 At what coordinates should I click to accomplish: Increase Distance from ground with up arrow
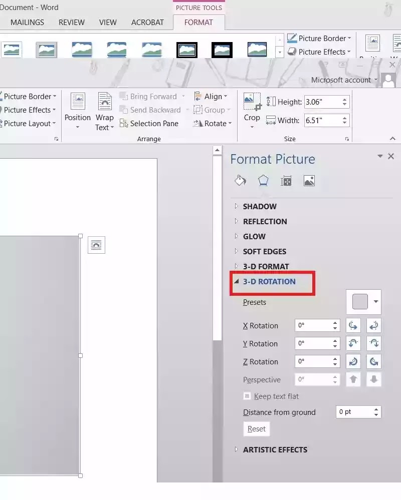pos(376,409)
